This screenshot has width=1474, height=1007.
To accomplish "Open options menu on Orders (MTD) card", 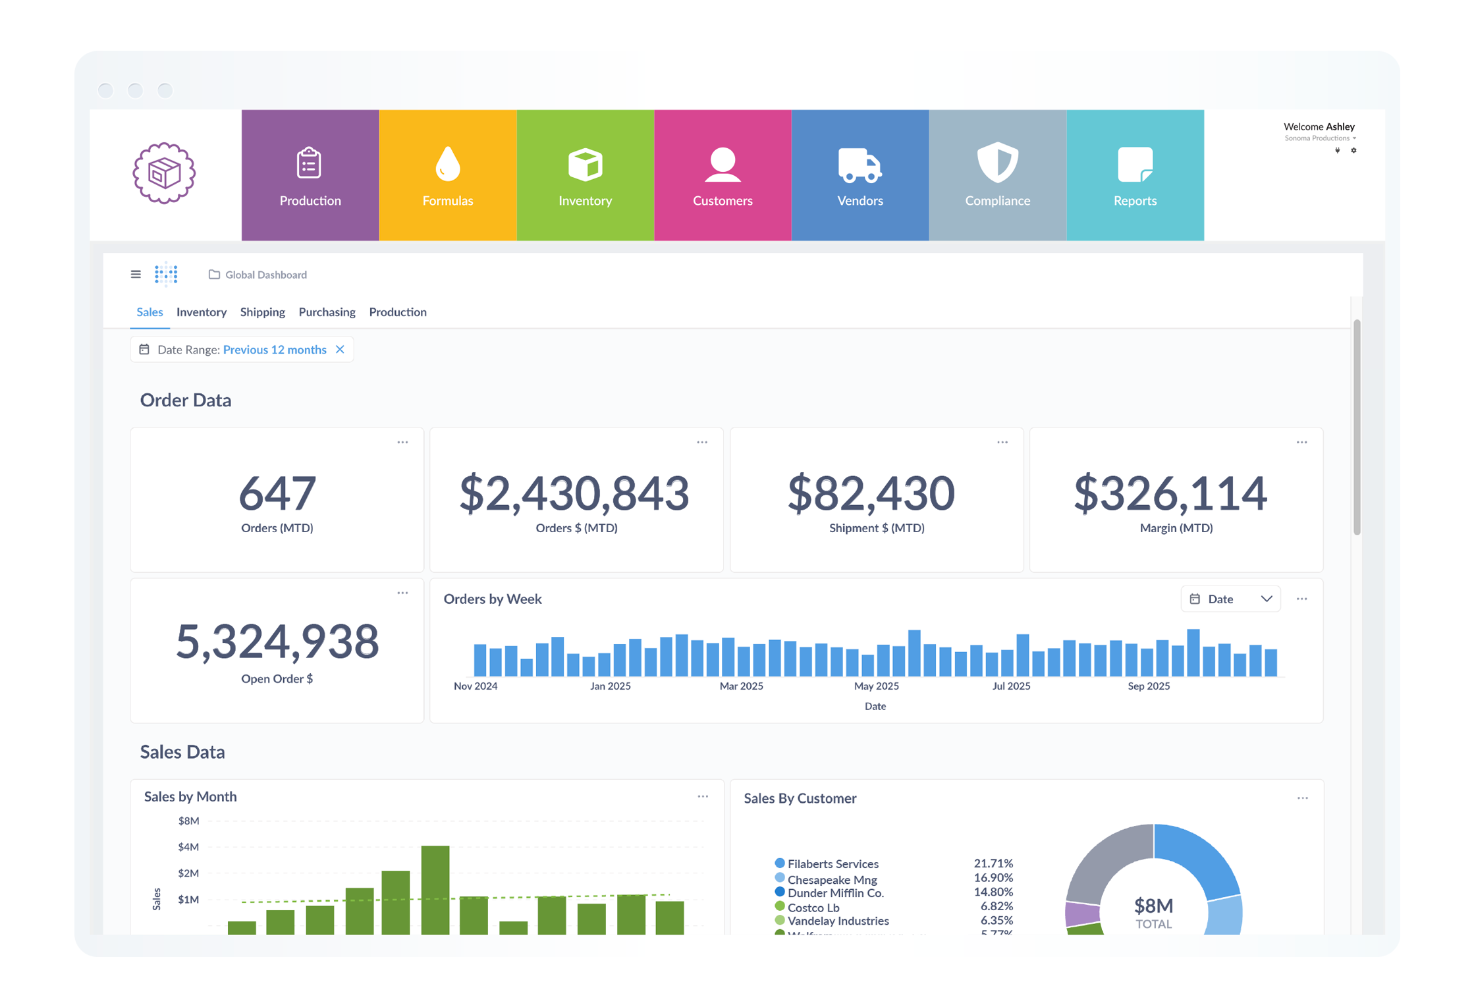I will click(x=402, y=443).
